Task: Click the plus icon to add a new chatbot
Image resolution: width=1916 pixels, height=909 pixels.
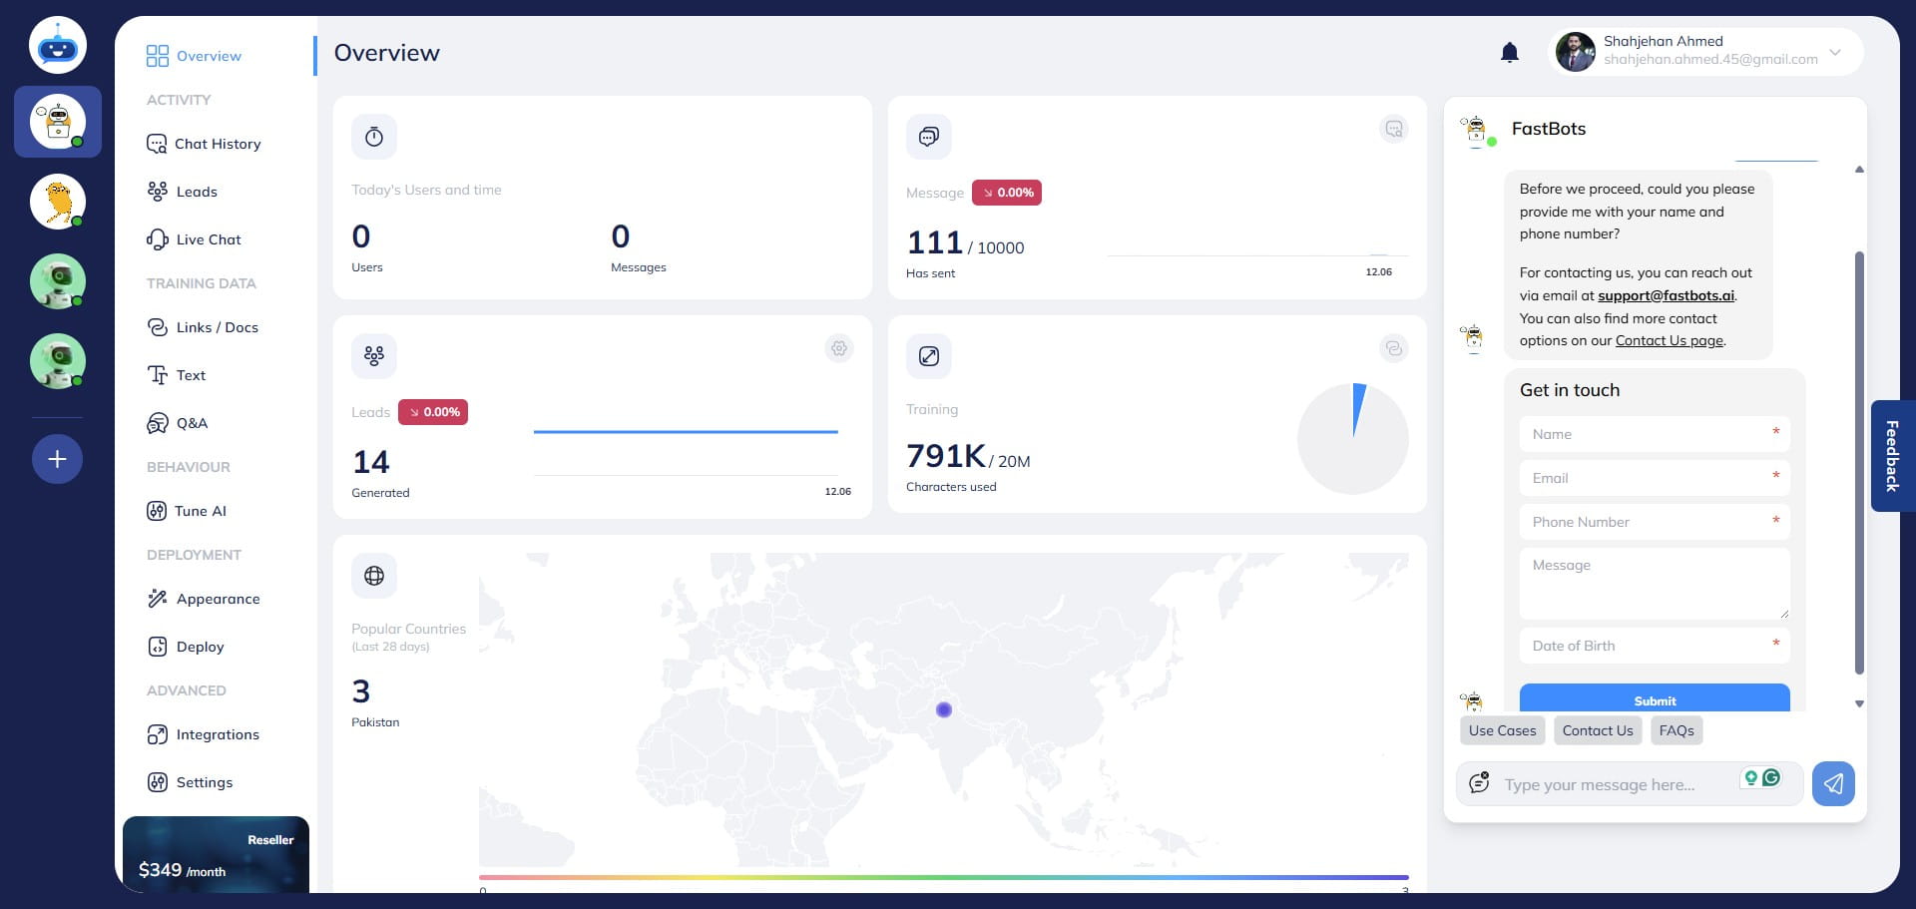Action: pos(57,459)
